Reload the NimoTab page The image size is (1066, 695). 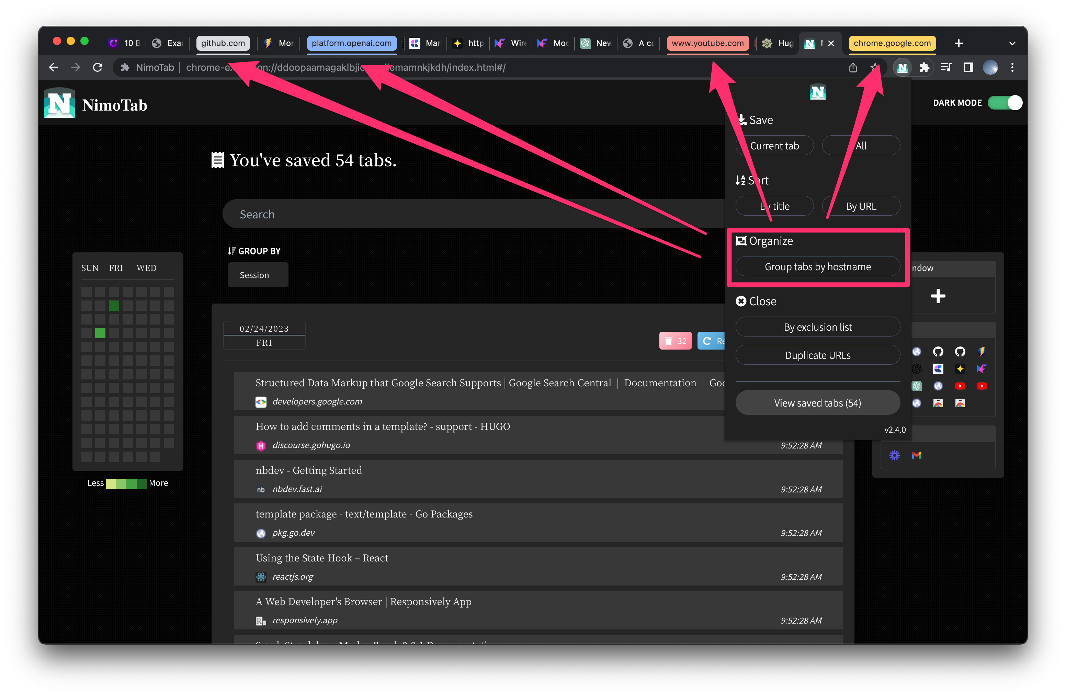(x=98, y=68)
